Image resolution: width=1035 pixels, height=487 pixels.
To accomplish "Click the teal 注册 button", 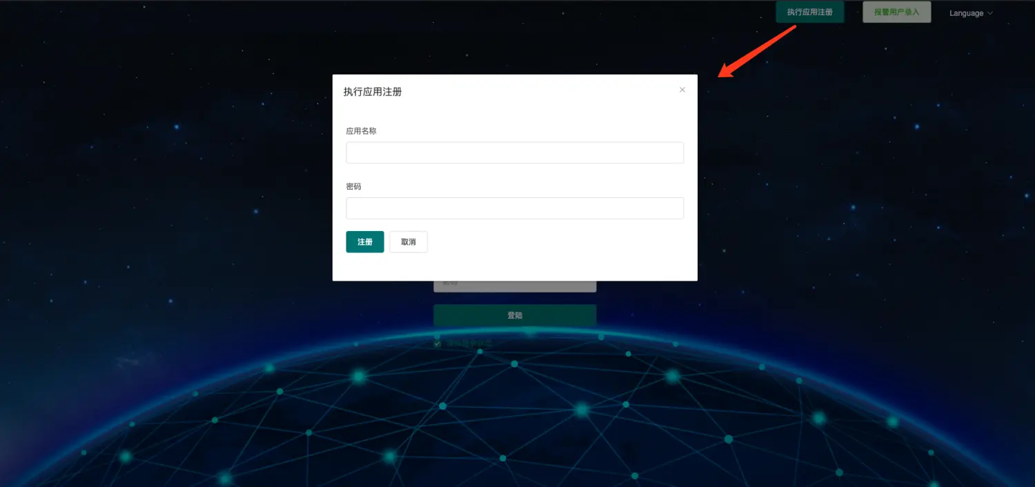I will point(365,242).
